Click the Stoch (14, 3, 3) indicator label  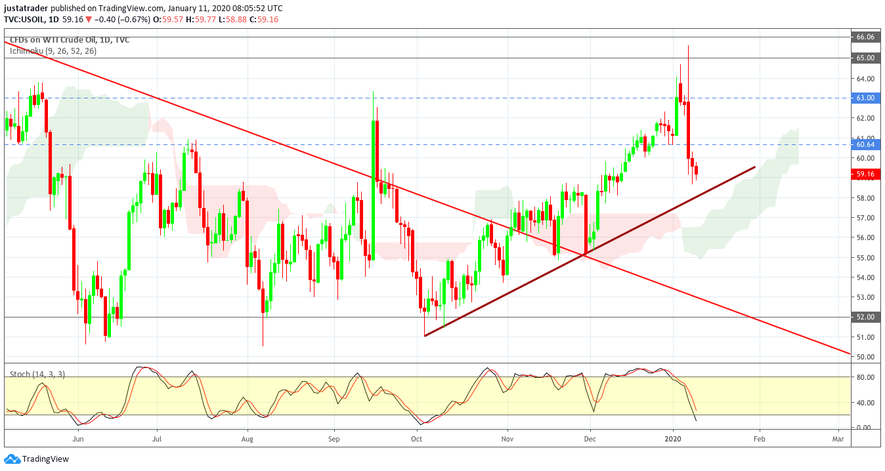coord(37,374)
